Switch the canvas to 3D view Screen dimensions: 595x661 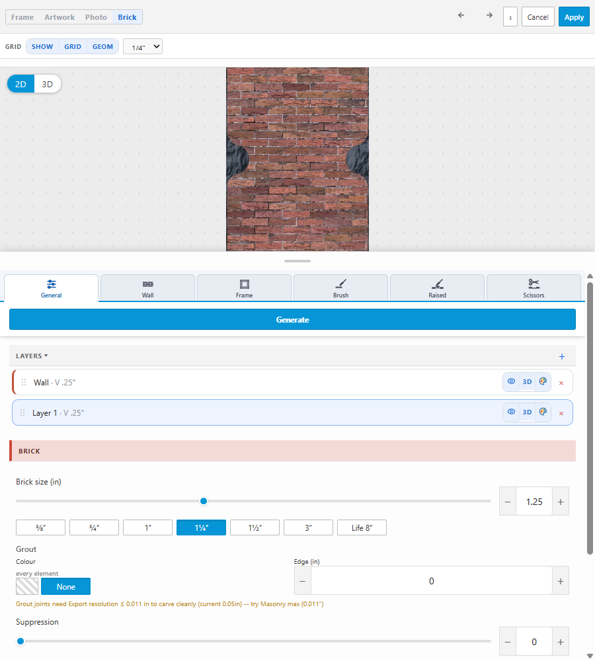click(47, 84)
